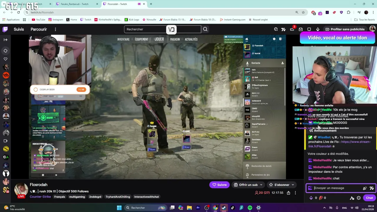The image size is (377, 212).
Task: Open the whispers envelope icon
Action: tap(301, 29)
